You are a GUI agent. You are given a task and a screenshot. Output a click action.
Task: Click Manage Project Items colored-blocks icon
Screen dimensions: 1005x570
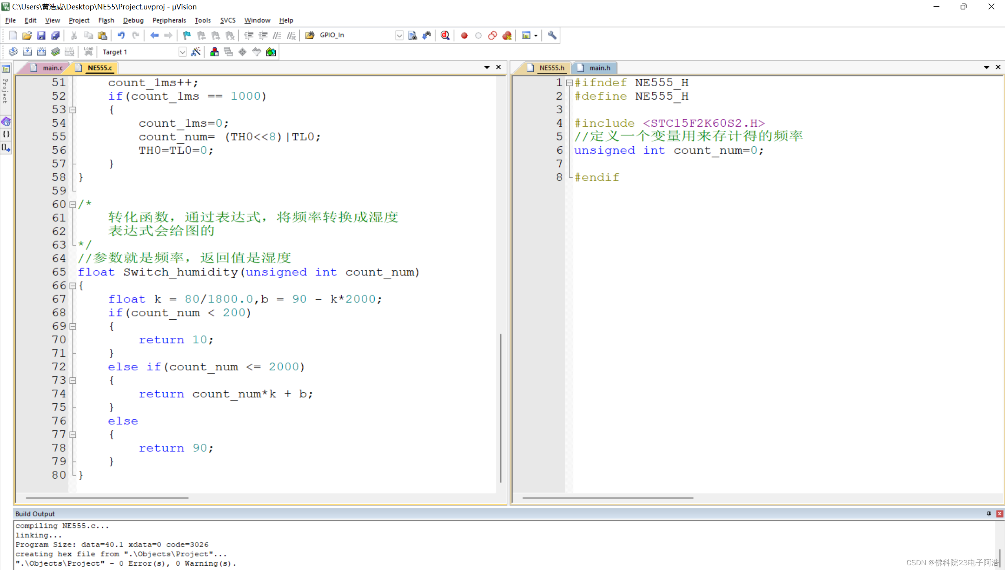pyautogui.click(x=214, y=52)
